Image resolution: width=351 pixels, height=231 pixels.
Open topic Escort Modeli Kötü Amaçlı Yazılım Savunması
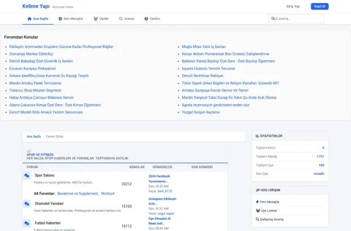point(46,112)
